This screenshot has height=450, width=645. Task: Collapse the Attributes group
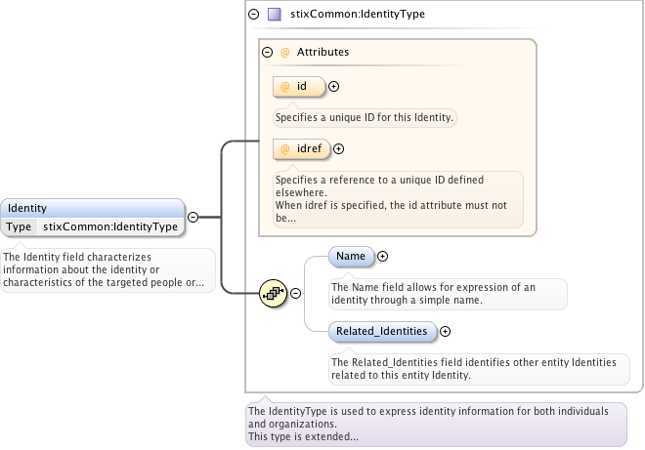point(267,52)
